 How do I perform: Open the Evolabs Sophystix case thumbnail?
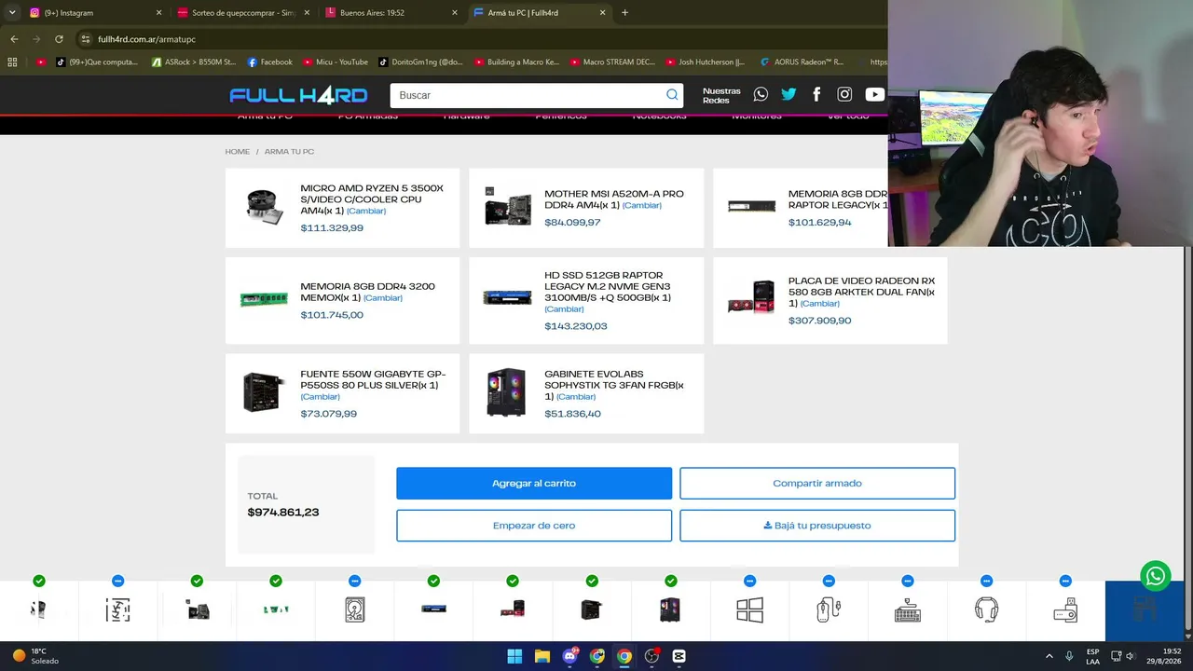click(506, 391)
